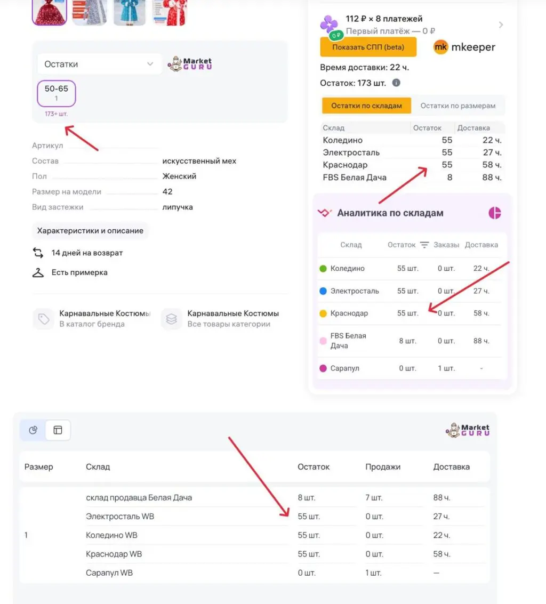Click the return arrows icon for 14 дней на возврат
Image resolution: width=546 pixels, height=604 pixels.
(38, 253)
